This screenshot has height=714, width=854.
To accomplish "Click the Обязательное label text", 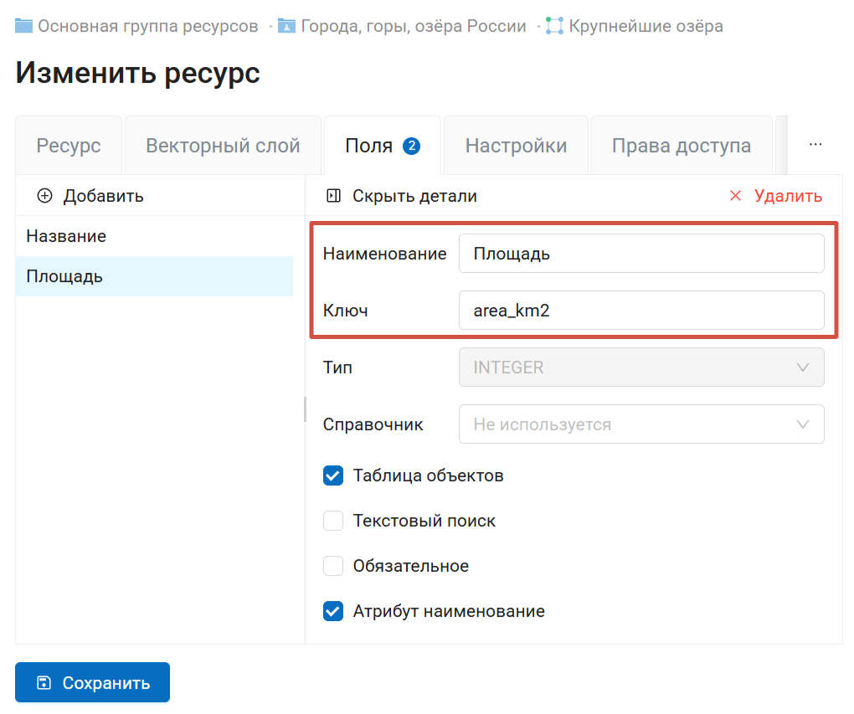I will point(410,566).
